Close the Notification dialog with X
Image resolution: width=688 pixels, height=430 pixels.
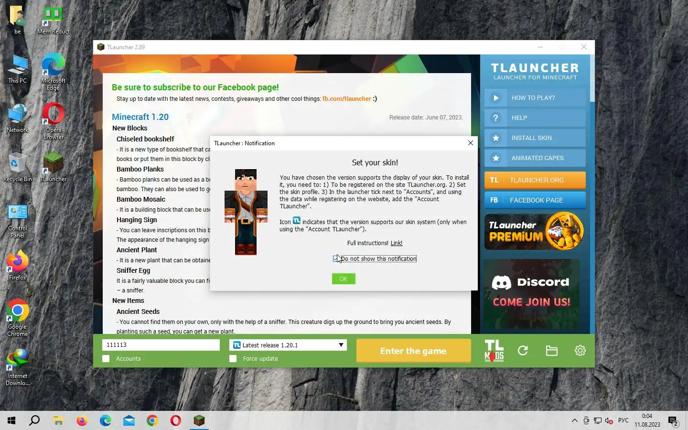(x=471, y=143)
